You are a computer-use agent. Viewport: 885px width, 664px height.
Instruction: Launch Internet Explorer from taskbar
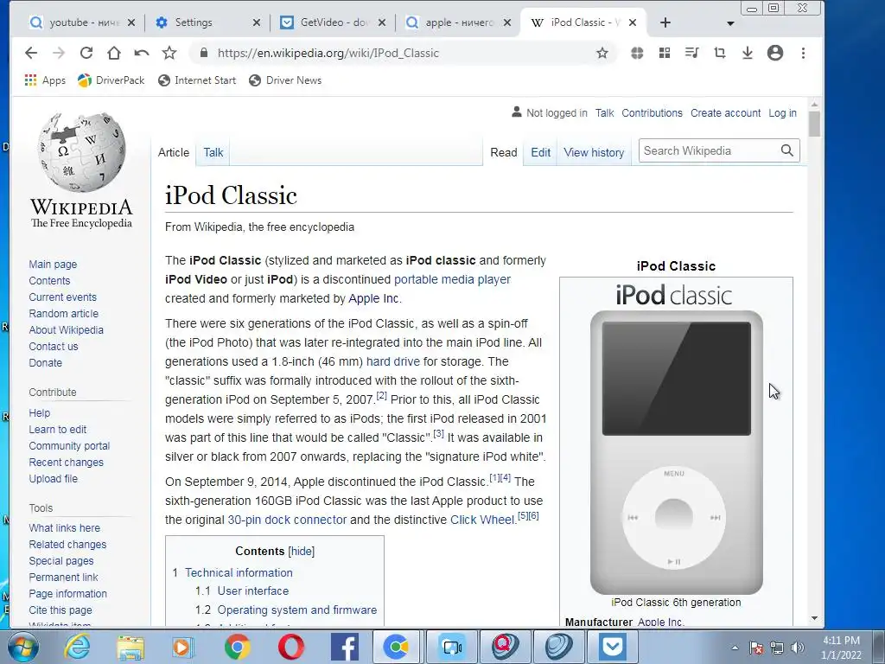(77, 647)
